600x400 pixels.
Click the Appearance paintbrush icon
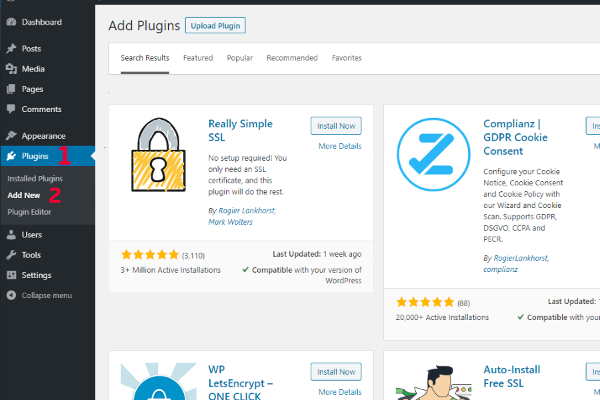11,135
